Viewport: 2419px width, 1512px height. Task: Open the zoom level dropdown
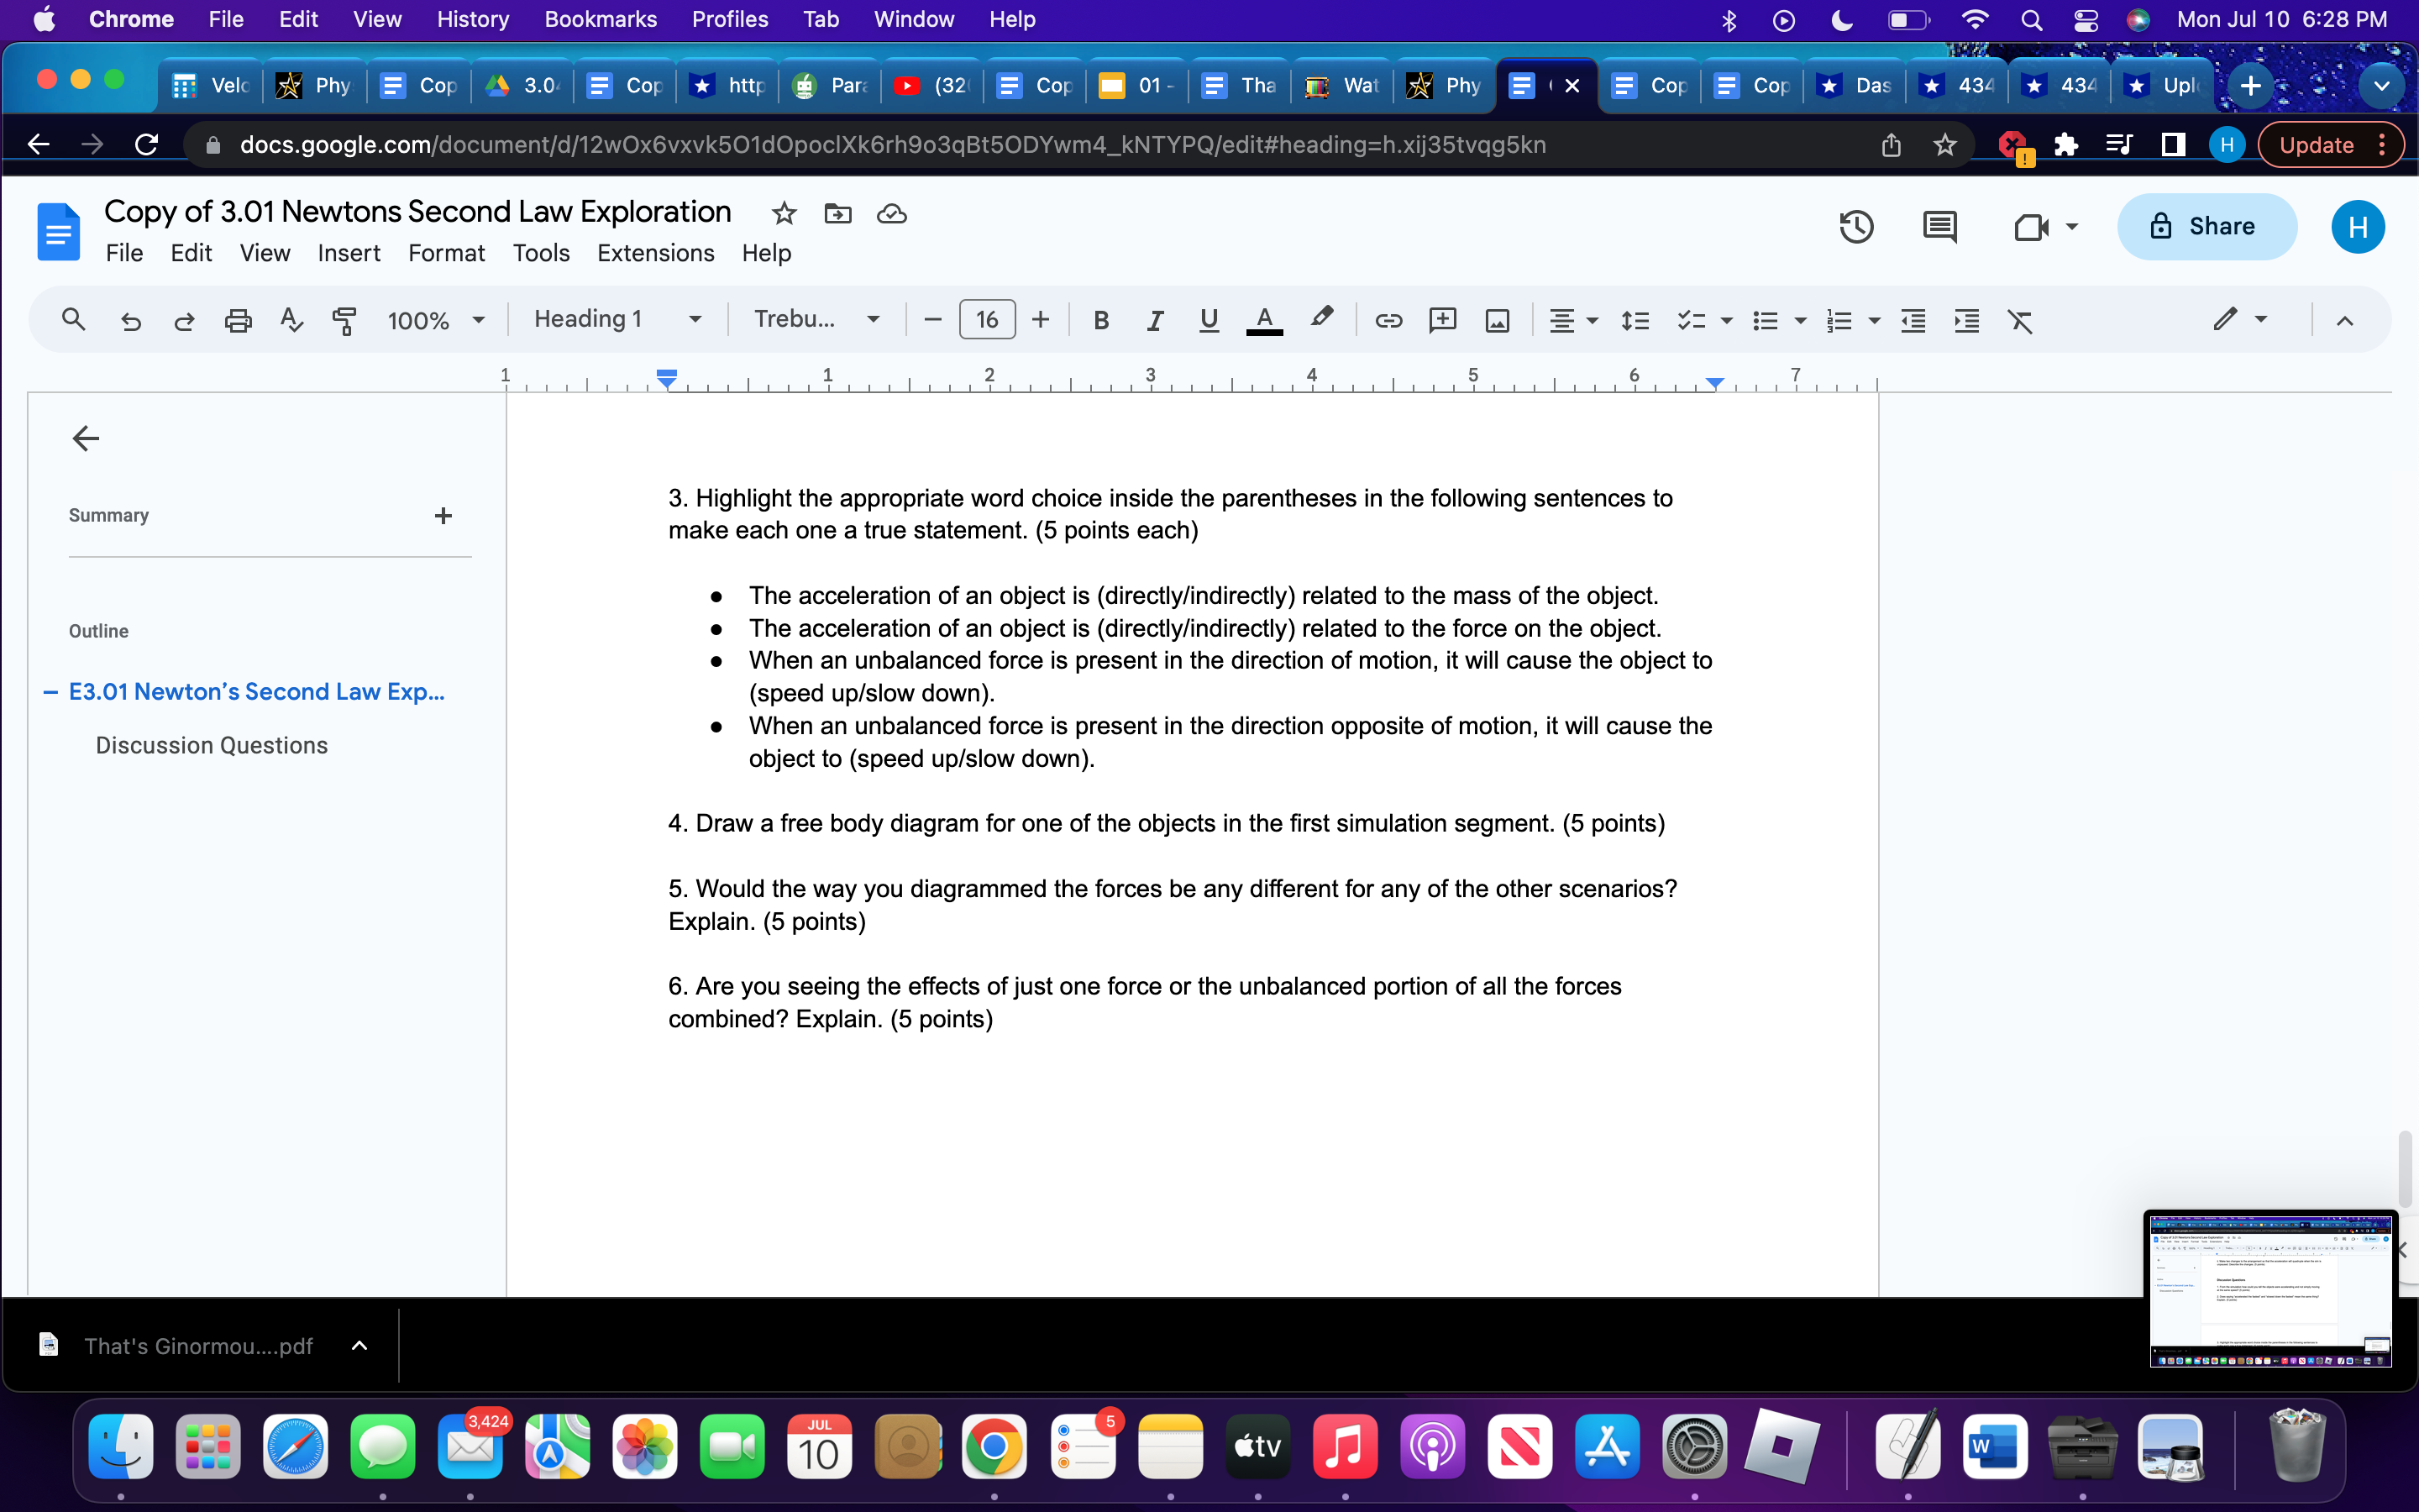click(435, 320)
